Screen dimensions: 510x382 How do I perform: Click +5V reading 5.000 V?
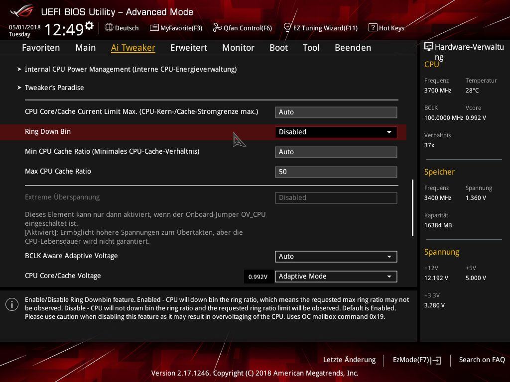tap(476, 278)
